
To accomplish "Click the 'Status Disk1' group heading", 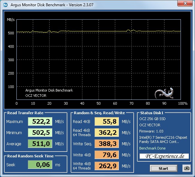I will [x=152, y=113].
